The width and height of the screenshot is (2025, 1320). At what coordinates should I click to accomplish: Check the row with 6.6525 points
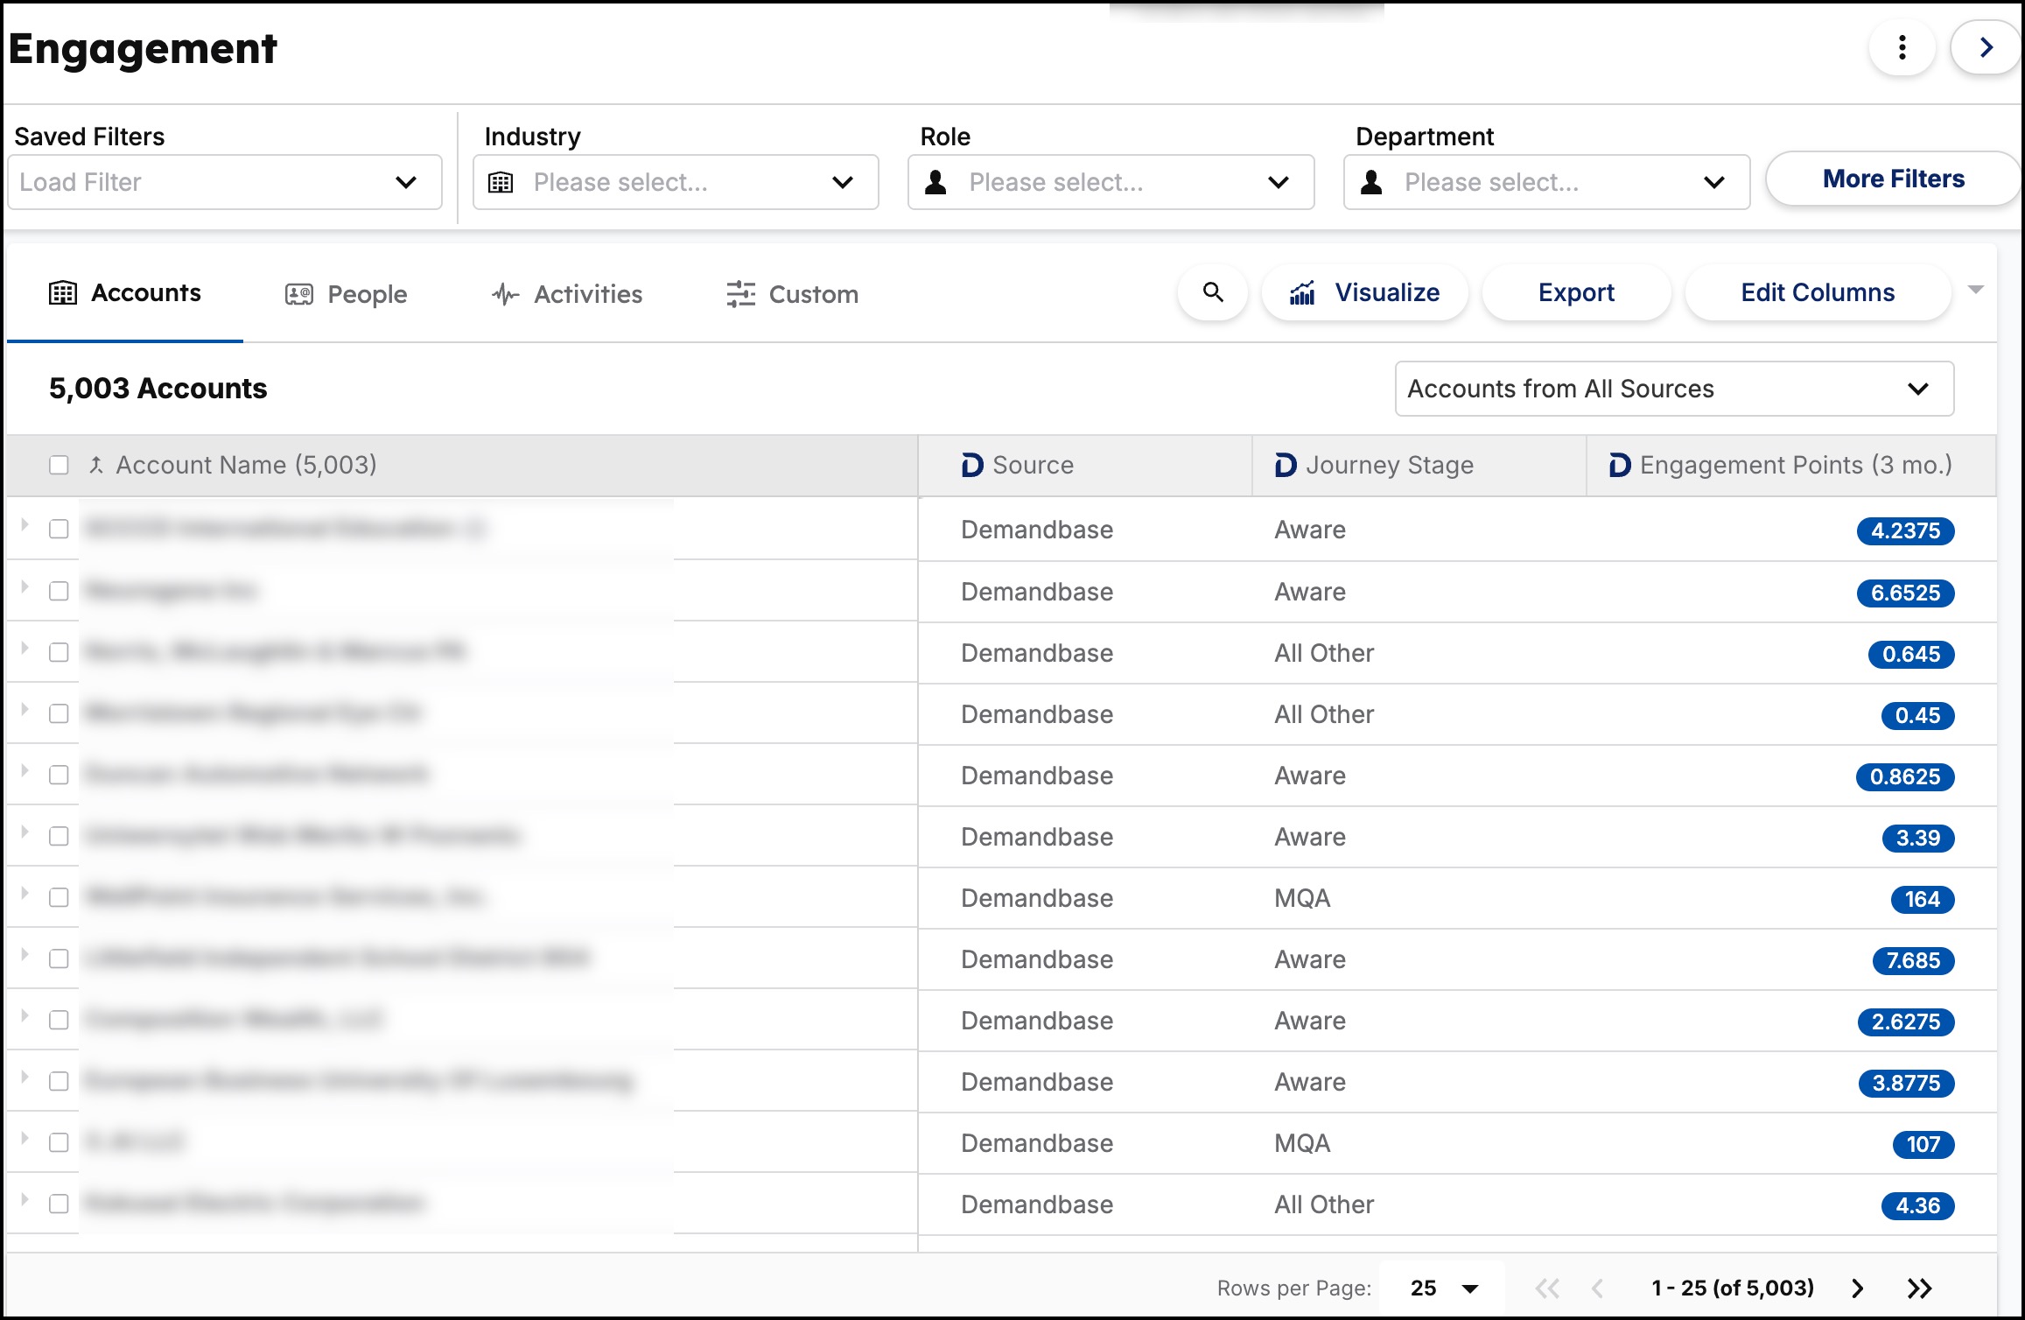59,591
